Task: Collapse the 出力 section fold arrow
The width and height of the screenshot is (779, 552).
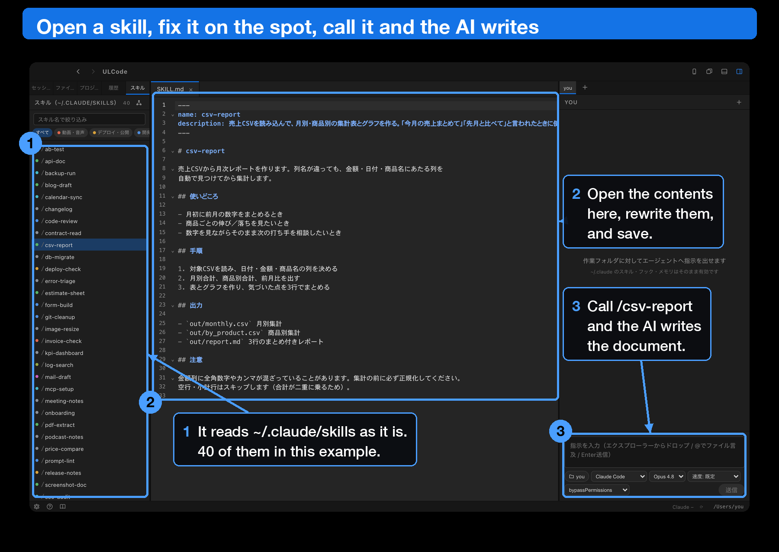Action: click(172, 306)
